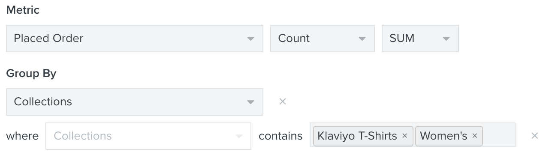Click the Placed Order dropdown arrow
The width and height of the screenshot is (555, 161).
tap(251, 39)
